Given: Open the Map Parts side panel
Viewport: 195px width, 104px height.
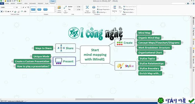Looking at the screenshot, I should click(x=194, y=32).
